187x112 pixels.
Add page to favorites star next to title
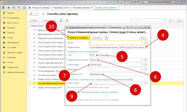pos(43,14)
